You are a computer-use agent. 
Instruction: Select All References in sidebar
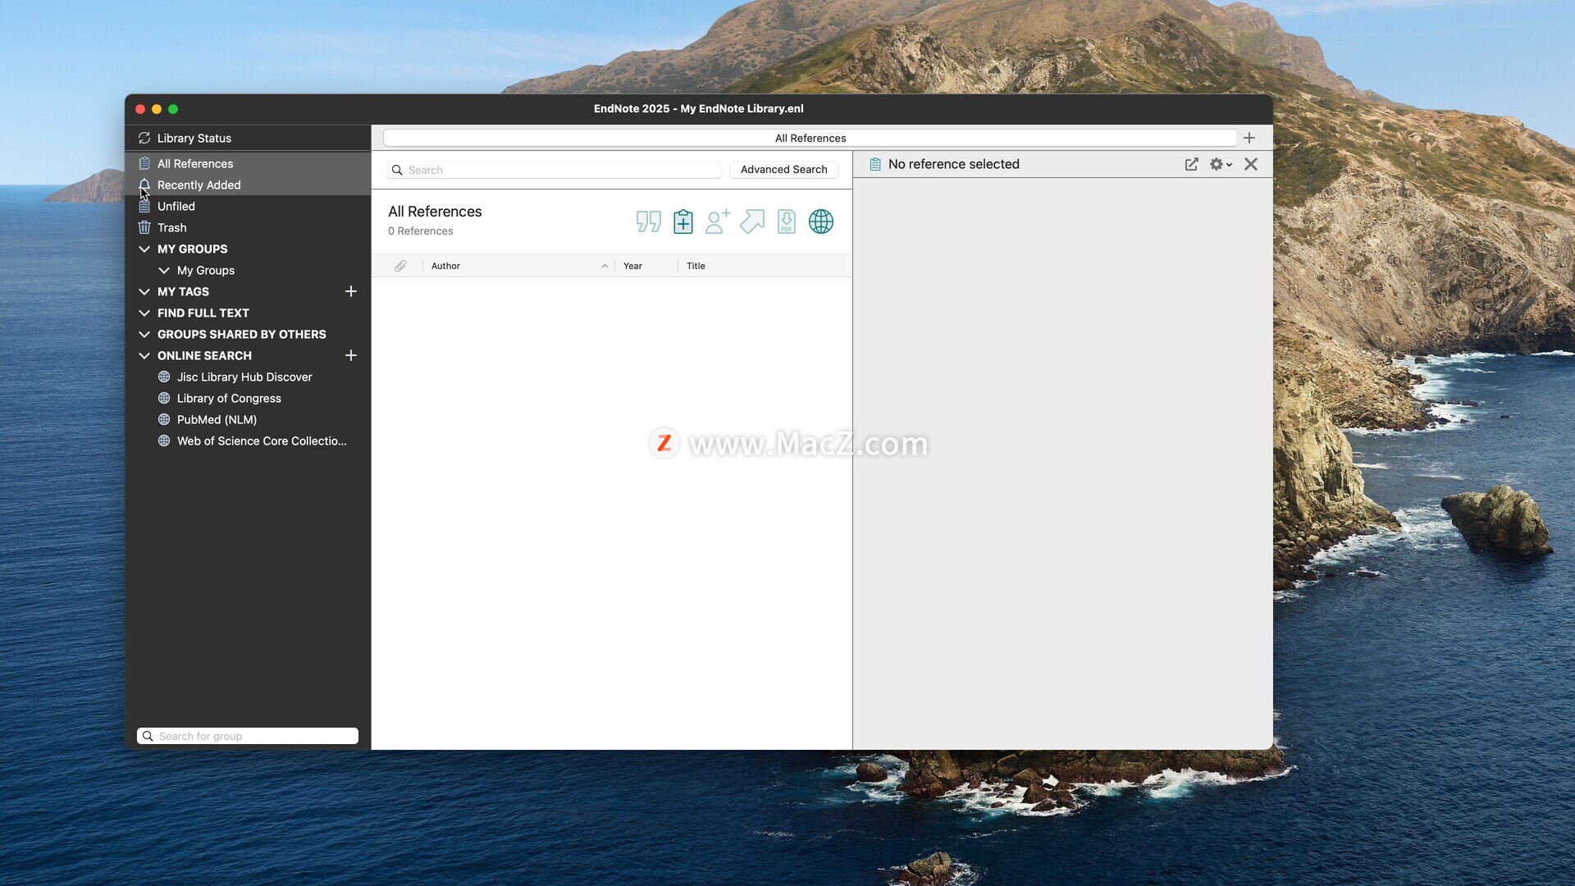248,163
